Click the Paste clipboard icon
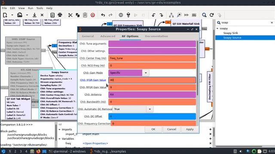The image size is (275, 154). (85, 15)
